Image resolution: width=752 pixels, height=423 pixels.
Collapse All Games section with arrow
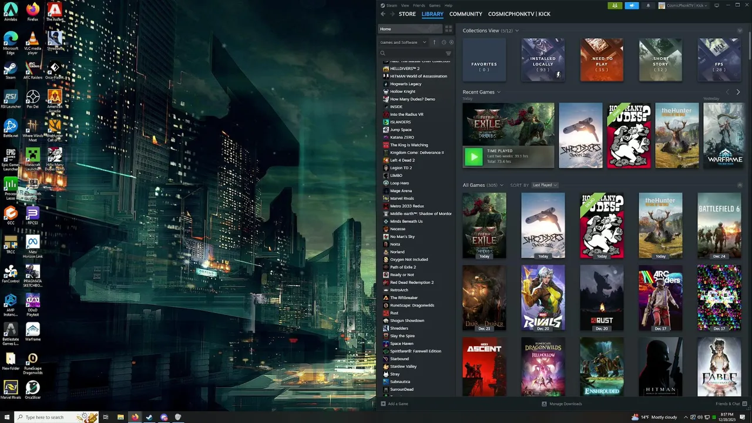[x=740, y=185]
